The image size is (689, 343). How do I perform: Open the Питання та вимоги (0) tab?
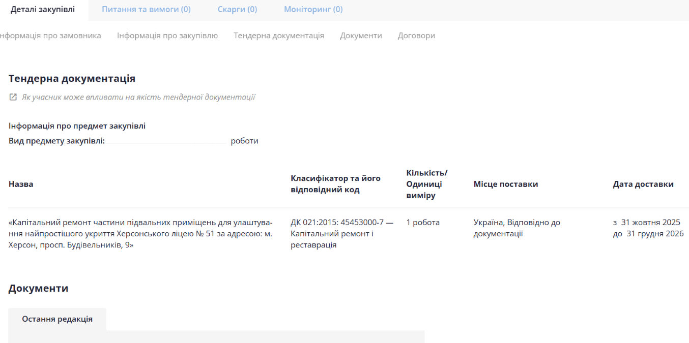pos(146,10)
